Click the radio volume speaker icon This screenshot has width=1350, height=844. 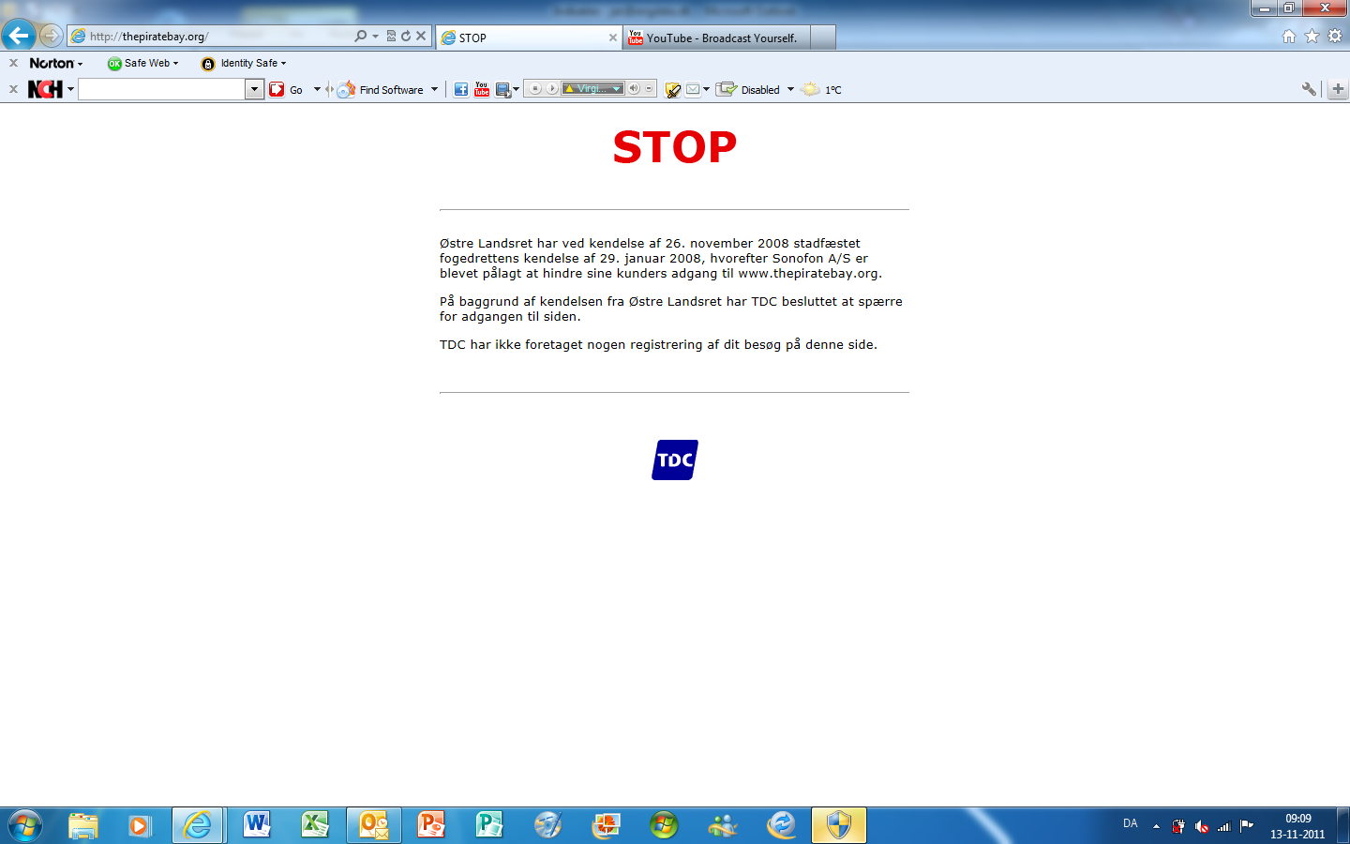pos(634,89)
